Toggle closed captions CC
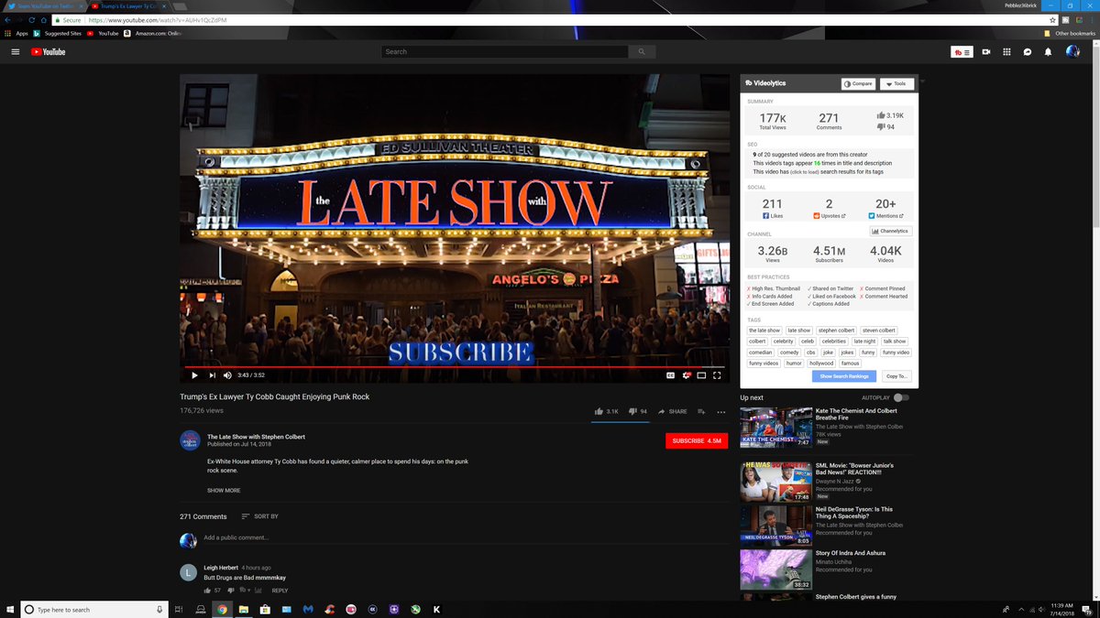This screenshot has width=1100, height=618. coord(670,374)
